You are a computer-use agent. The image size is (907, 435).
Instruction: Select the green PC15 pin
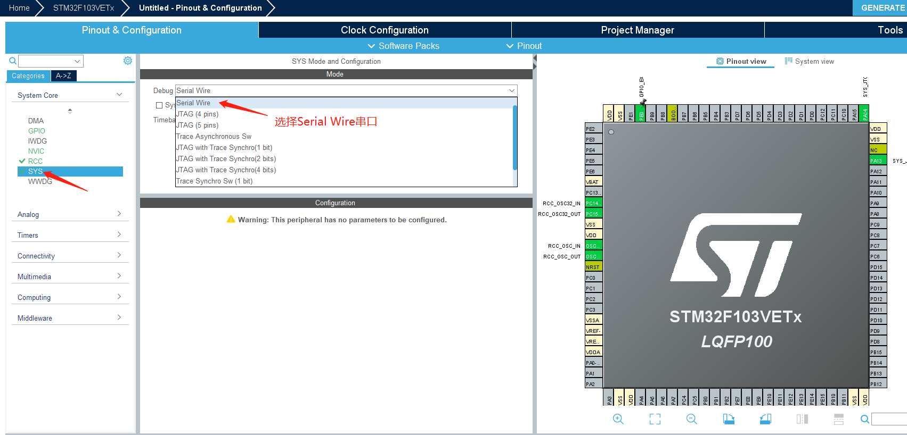click(593, 214)
